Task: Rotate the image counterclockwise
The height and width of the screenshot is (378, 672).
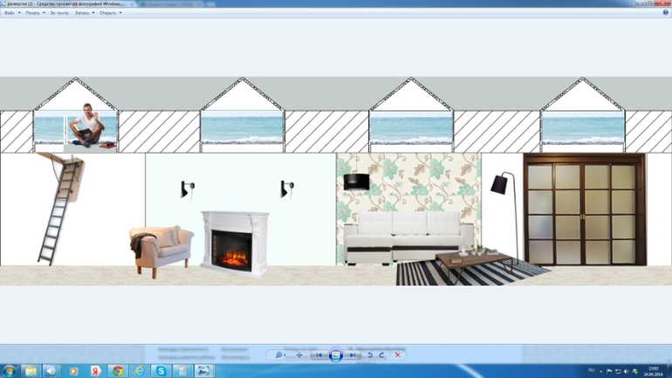Action: (370, 355)
